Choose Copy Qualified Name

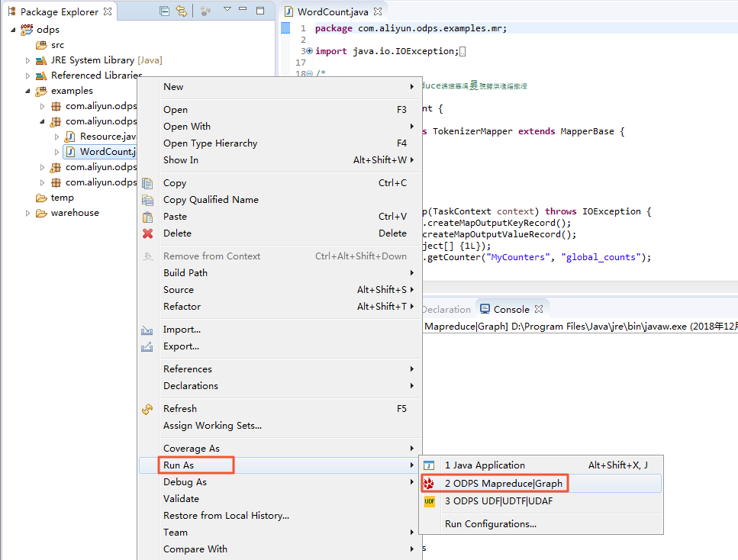(279, 200)
